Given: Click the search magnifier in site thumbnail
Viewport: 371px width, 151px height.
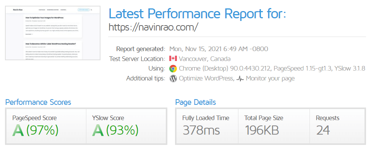Looking at the screenshot, I should coord(91,10).
